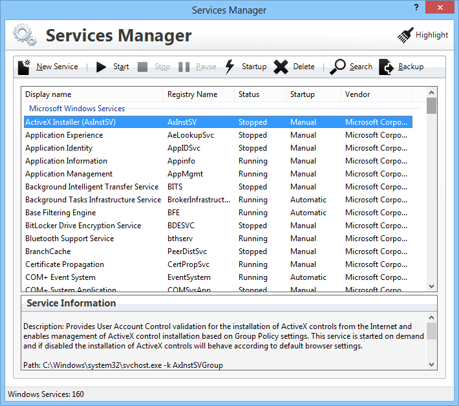Screen dimensions: 459x406
Task: Click Automatic startup of BFE row
Action: click(308, 213)
